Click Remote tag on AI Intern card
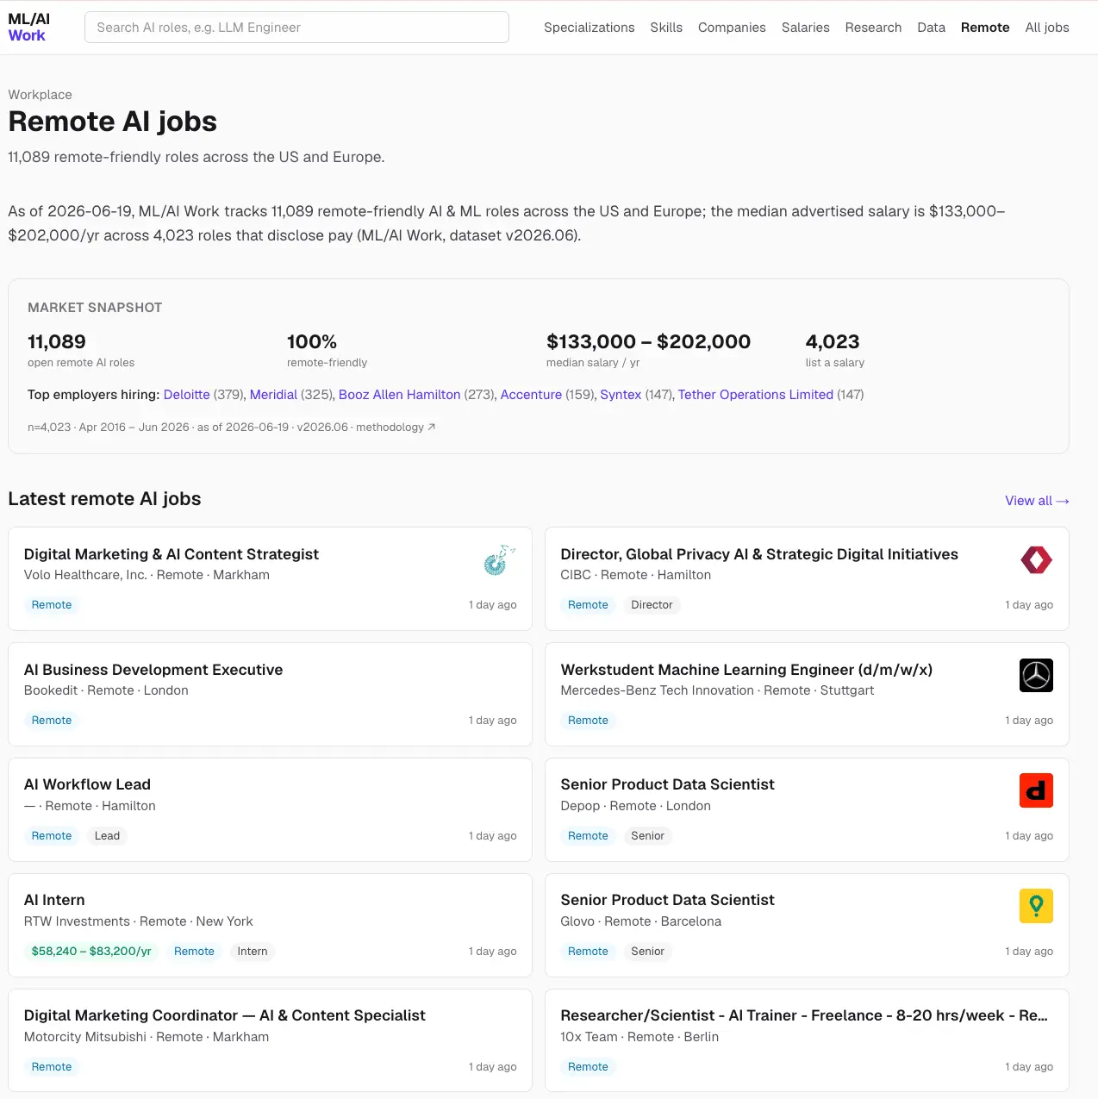1098x1099 pixels. coord(194,952)
